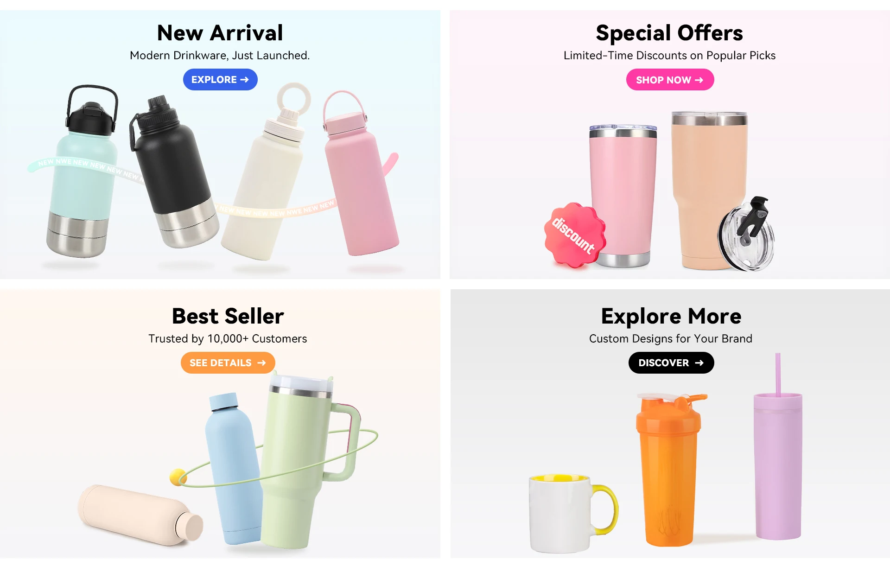
Task: Click the pink SHOP NOW button
Action: point(670,80)
